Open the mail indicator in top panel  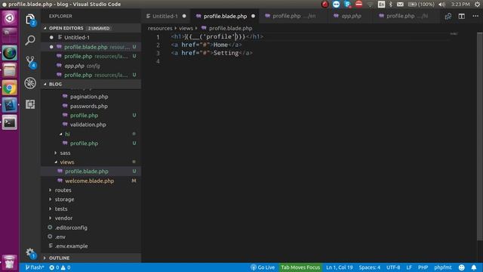400,5
